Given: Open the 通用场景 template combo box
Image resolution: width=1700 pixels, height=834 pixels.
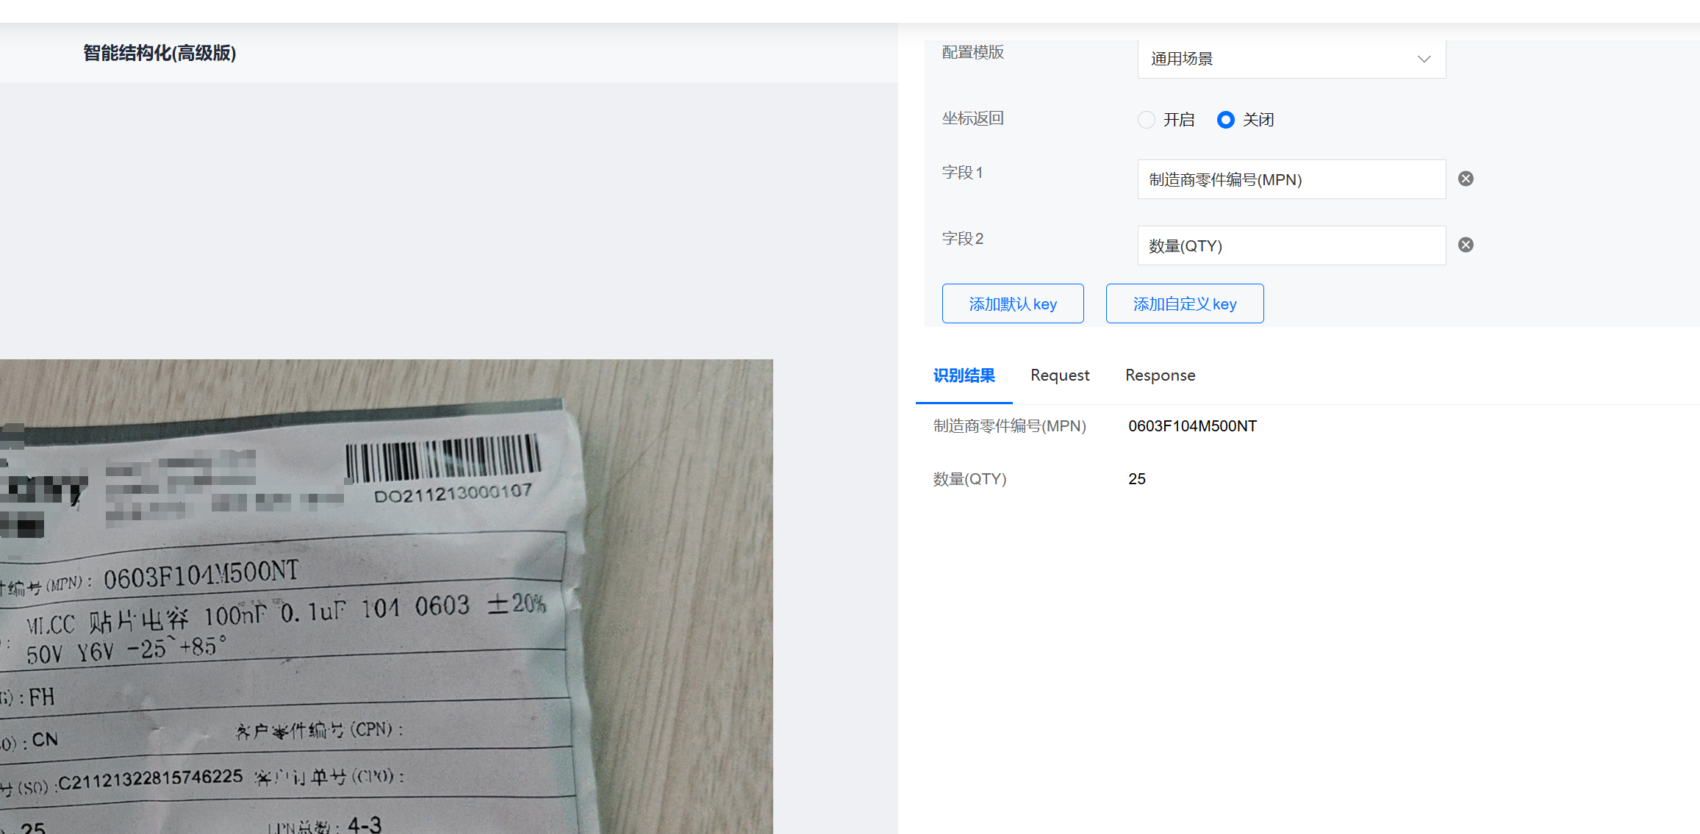Looking at the screenshot, I should [1279, 59].
